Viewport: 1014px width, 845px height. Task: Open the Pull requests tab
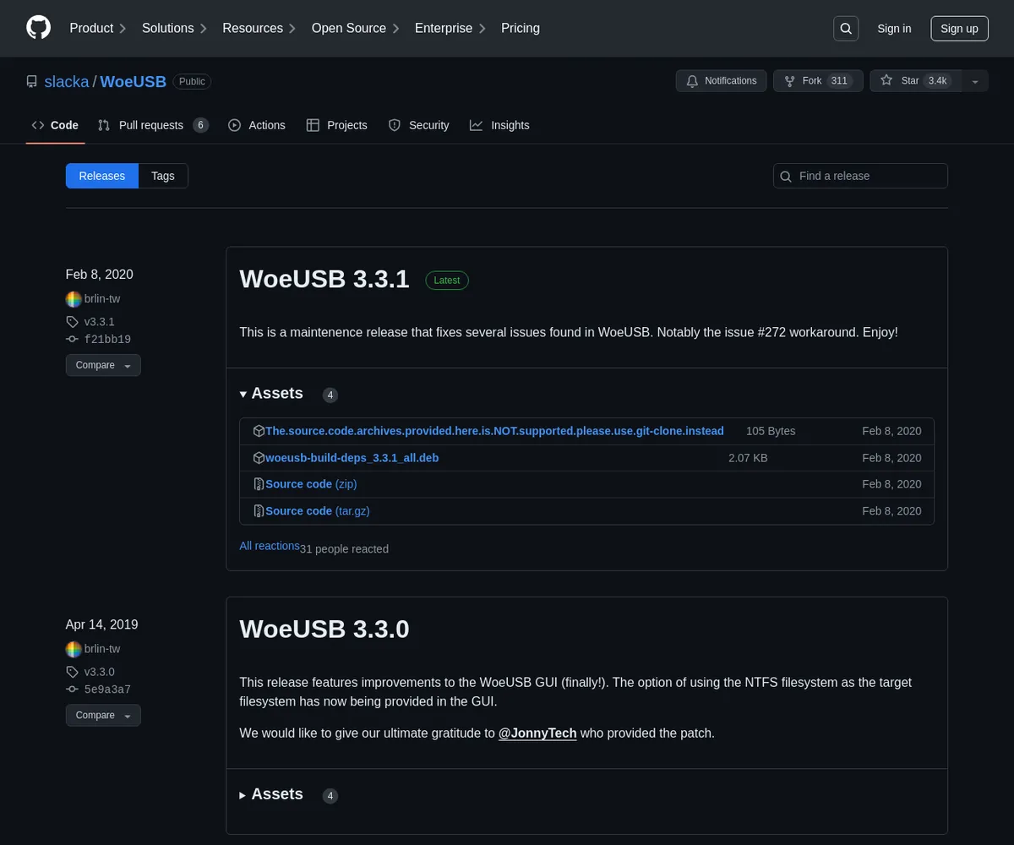pyautogui.click(x=151, y=125)
